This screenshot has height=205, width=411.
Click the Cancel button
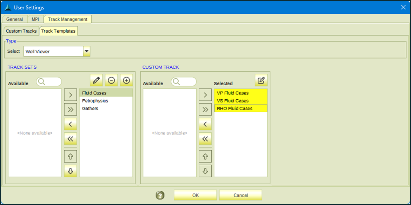[x=240, y=195]
